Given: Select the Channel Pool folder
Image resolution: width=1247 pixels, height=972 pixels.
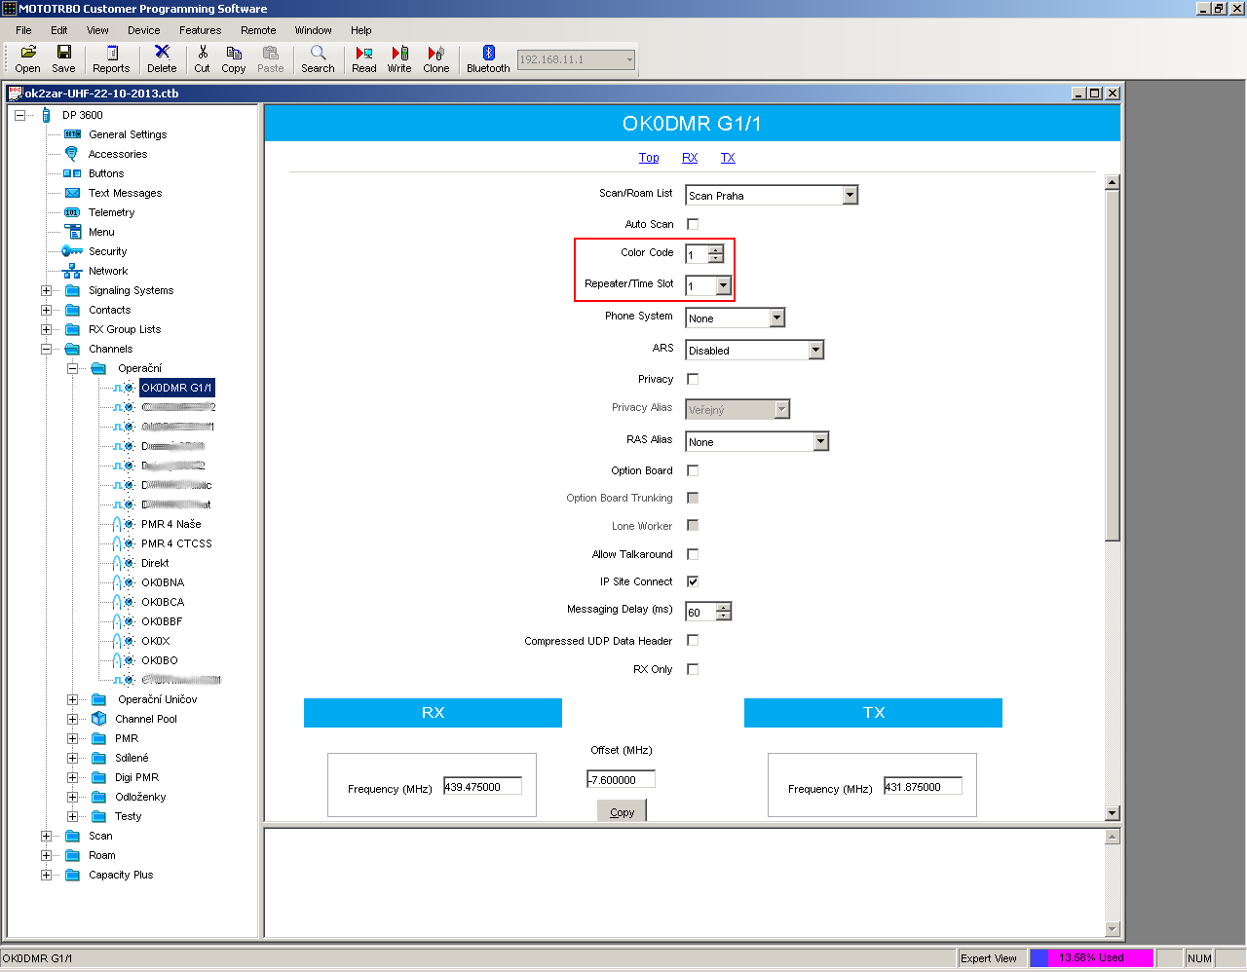Looking at the screenshot, I should click(145, 719).
